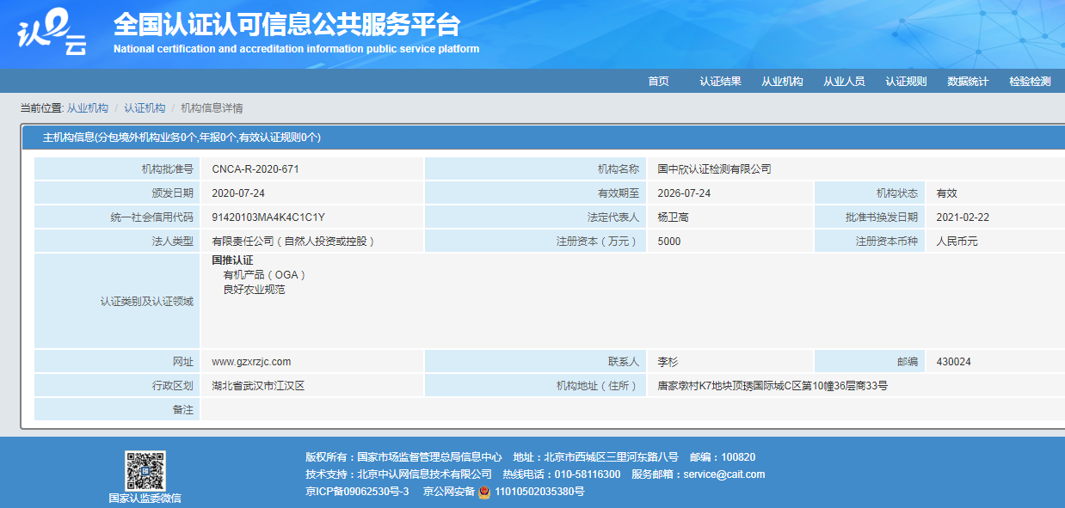1065x508 pixels.
Task: Go to 从业人员 in the navigation bar
Action: pyautogui.click(x=844, y=82)
